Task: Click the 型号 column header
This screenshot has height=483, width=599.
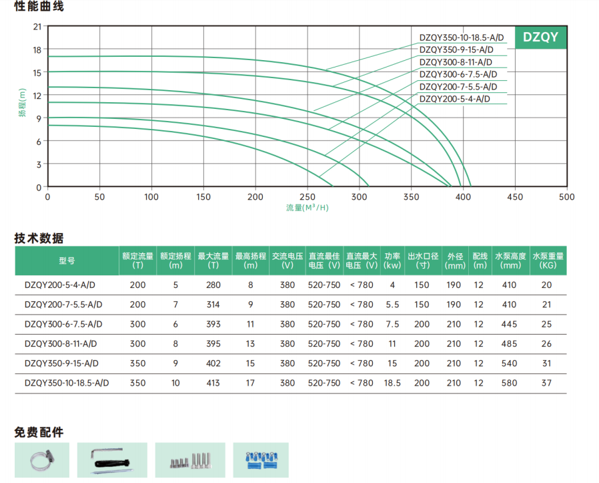Action: click(67, 261)
